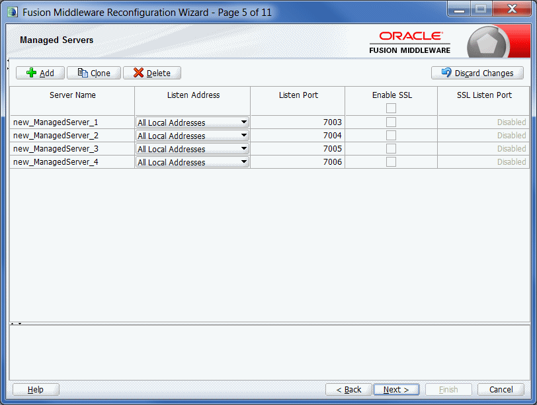Enable SSL for new_ManagedServer_2
This screenshot has height=405, width=537.
(391, 136)
